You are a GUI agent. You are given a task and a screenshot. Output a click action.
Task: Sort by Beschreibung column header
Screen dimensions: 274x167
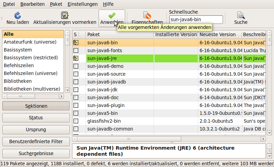click(x=254, y=34)
